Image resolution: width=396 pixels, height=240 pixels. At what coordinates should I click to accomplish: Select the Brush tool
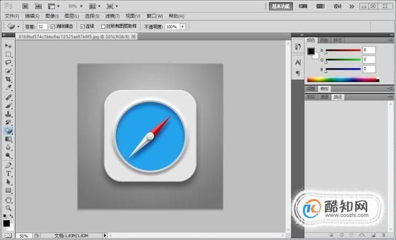[8, 106]
